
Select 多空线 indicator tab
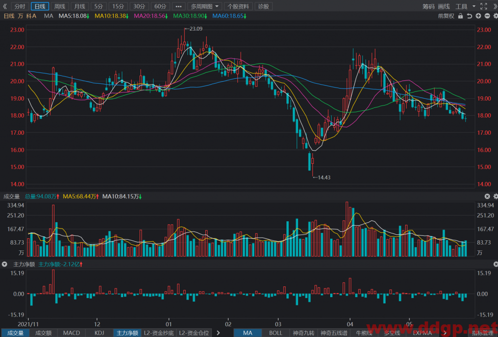pyautogui.click(x=391, y=333)
